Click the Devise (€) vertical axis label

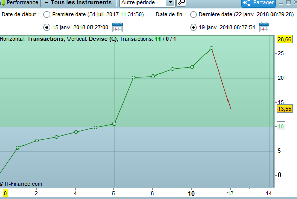[103, 39]
